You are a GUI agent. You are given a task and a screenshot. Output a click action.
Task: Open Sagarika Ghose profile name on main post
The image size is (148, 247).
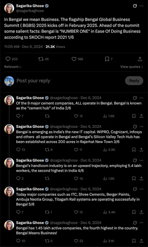click(30, 6)
